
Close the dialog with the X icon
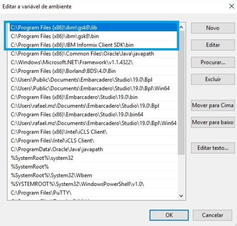click(232, 6)
